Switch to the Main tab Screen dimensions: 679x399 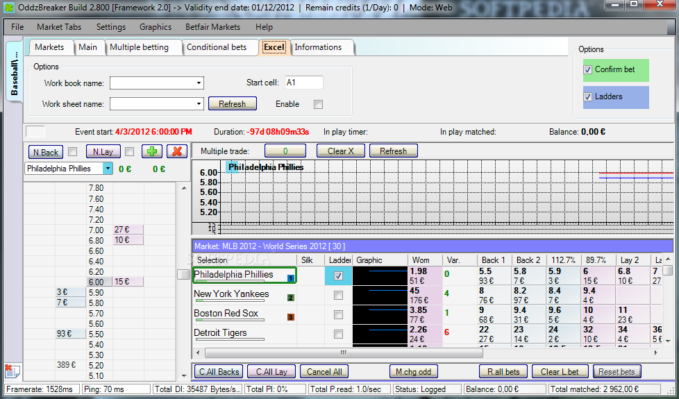(88, 47)
